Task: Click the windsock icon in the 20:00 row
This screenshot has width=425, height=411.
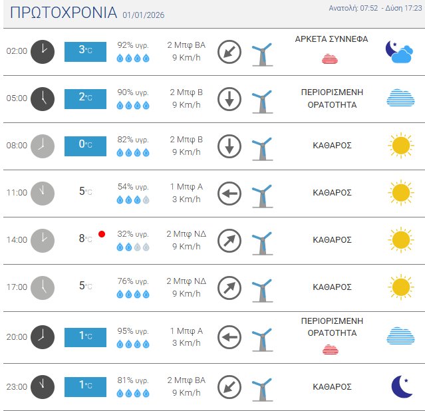Action: (x=263, y=338)
